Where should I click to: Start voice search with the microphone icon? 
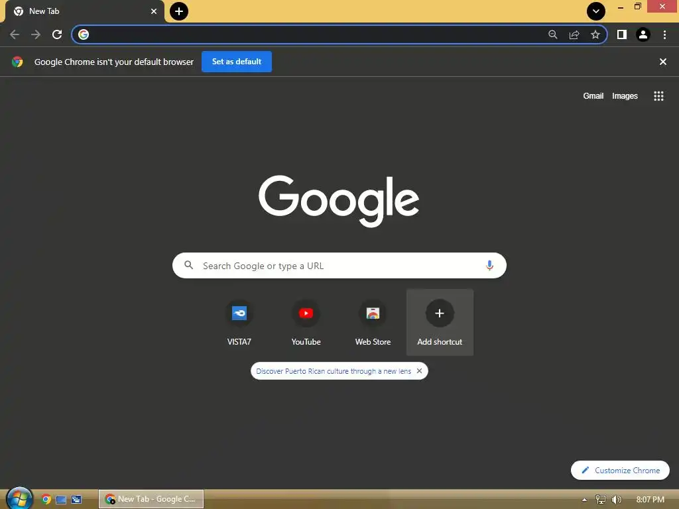pos(489,265)
